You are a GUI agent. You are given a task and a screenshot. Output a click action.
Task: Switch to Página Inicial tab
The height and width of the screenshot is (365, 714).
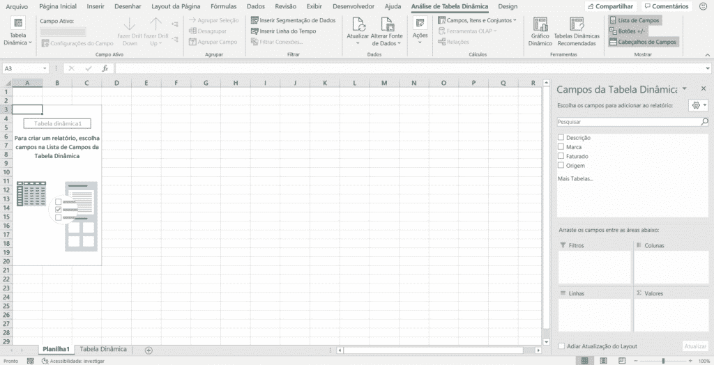(x=58, y=6)
